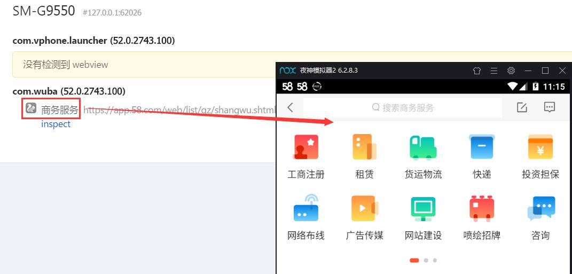Image resolution: width=572 pixels, height=274 pixels.
Task: Tap the 网络布线 router icon
Action: pyautogui.click(x=305, y=208)
